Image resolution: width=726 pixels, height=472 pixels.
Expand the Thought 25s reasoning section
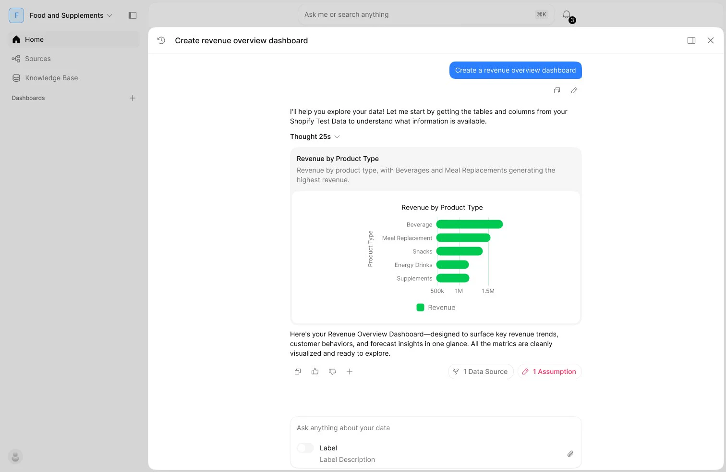coord(315,137)
